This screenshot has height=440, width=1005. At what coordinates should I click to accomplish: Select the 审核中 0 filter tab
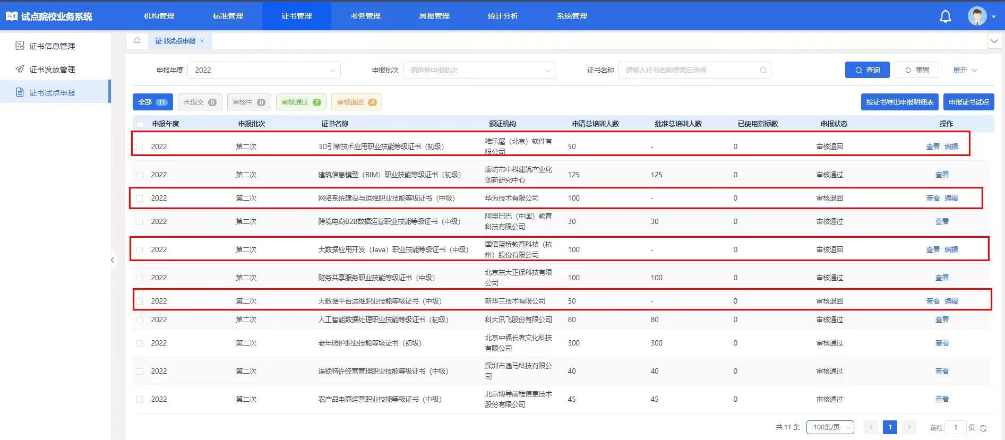[x=249, y=102]
